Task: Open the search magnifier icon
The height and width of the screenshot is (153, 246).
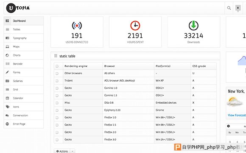Action: pos(229,8)
